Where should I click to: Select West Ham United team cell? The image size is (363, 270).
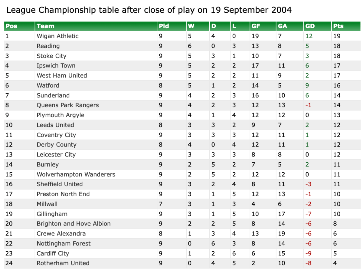pos(62,76)
